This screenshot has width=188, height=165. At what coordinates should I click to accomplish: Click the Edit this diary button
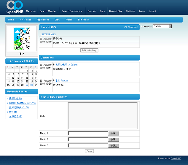(89, 50)
